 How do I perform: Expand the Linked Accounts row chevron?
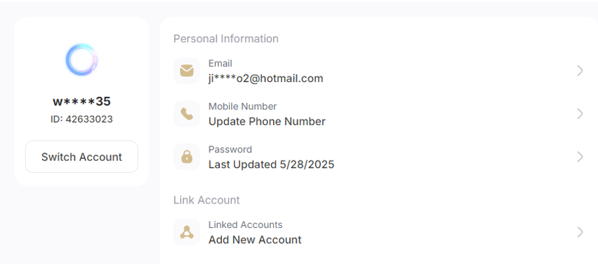point(580,232)
